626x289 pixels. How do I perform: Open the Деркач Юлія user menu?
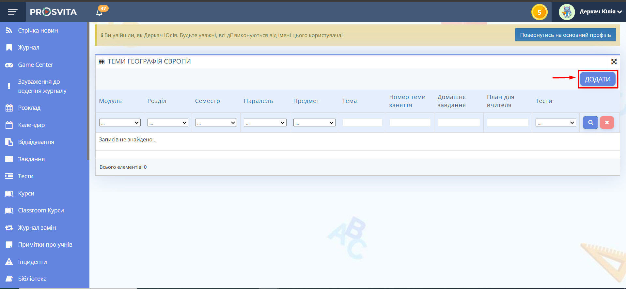click(x=600, y=12)
